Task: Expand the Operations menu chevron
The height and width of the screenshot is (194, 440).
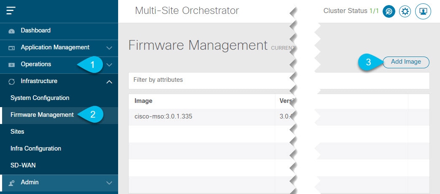Action: click(109, 65)
